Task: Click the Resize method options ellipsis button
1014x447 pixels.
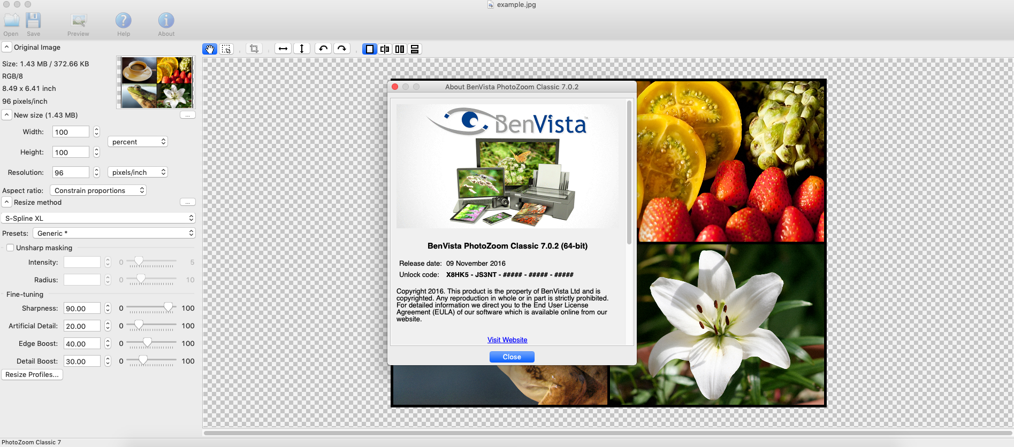Action: [x=188, y=202]
